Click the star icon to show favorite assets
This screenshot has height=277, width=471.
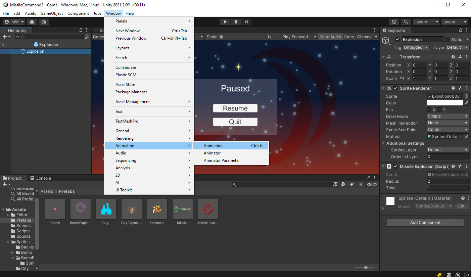coord(361,184)
